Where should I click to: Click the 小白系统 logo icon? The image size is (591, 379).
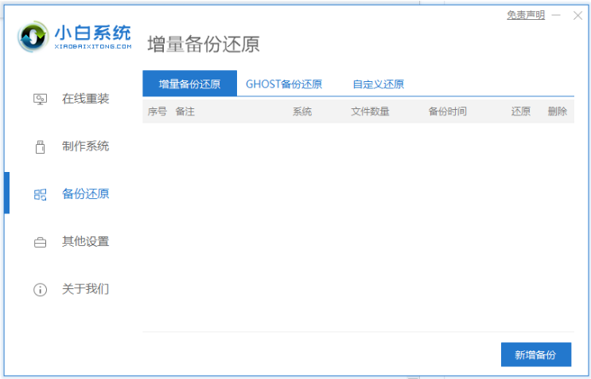[x=33, y=37]
